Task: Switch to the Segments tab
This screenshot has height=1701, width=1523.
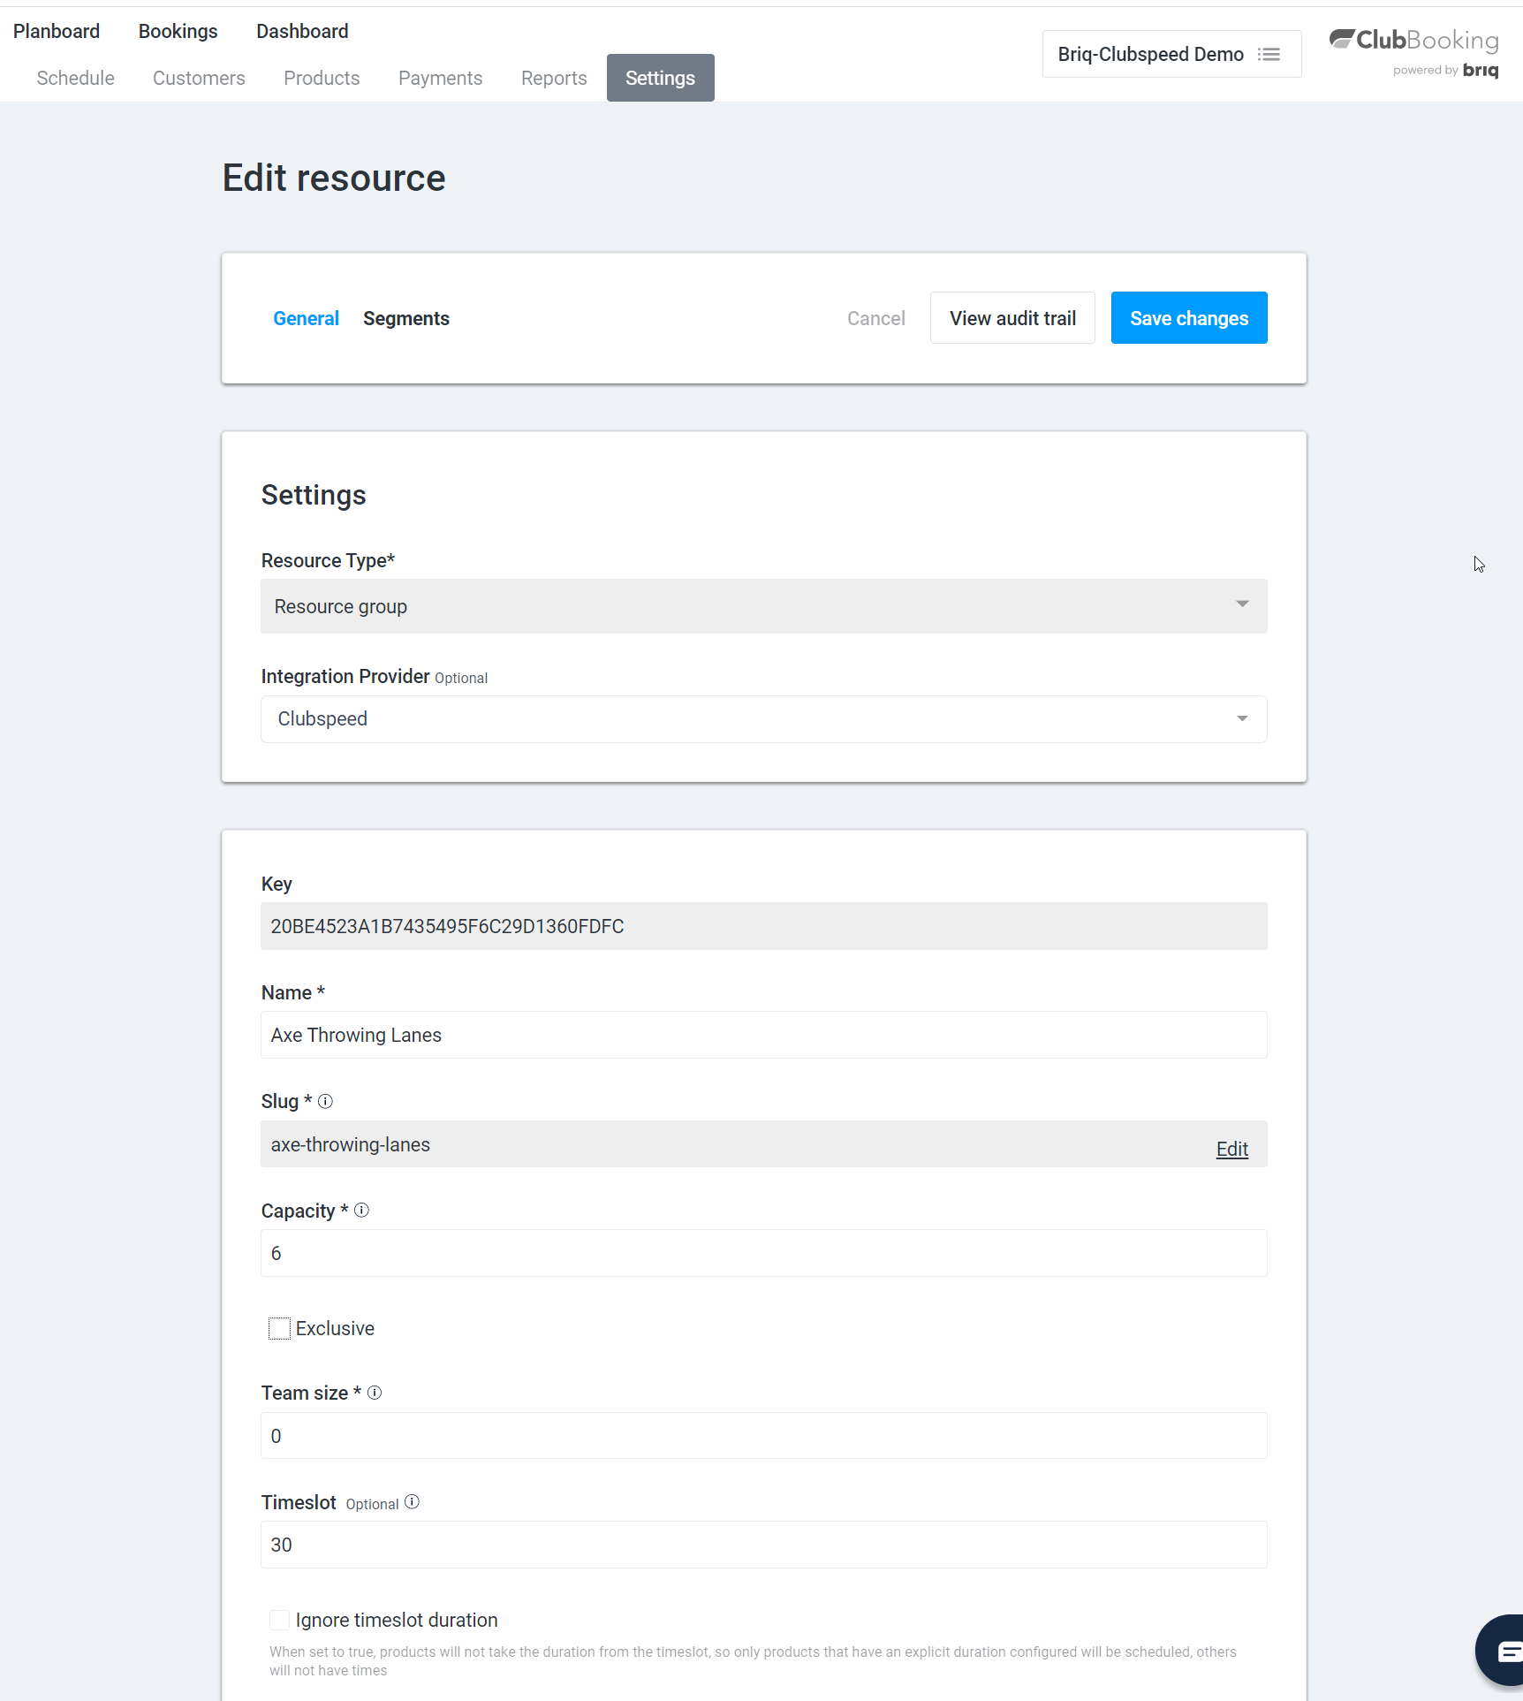Action: pos(406,318)
